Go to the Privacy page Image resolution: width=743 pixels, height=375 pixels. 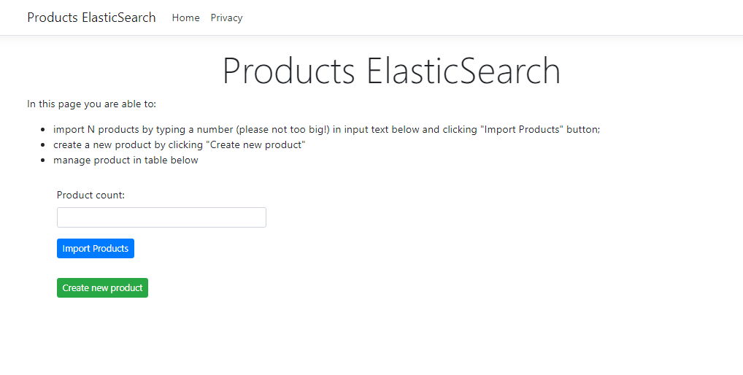(226, 18)
